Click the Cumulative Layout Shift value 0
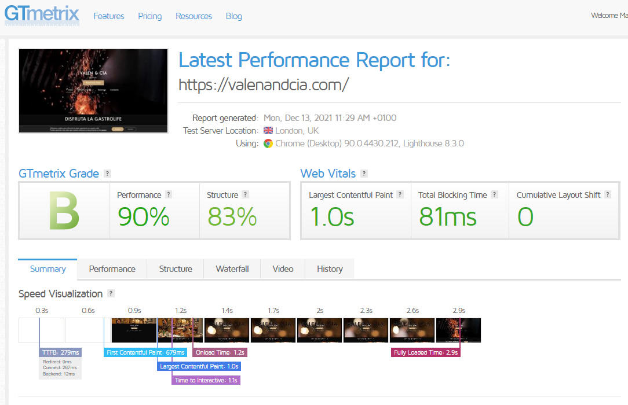 (525, 217)
